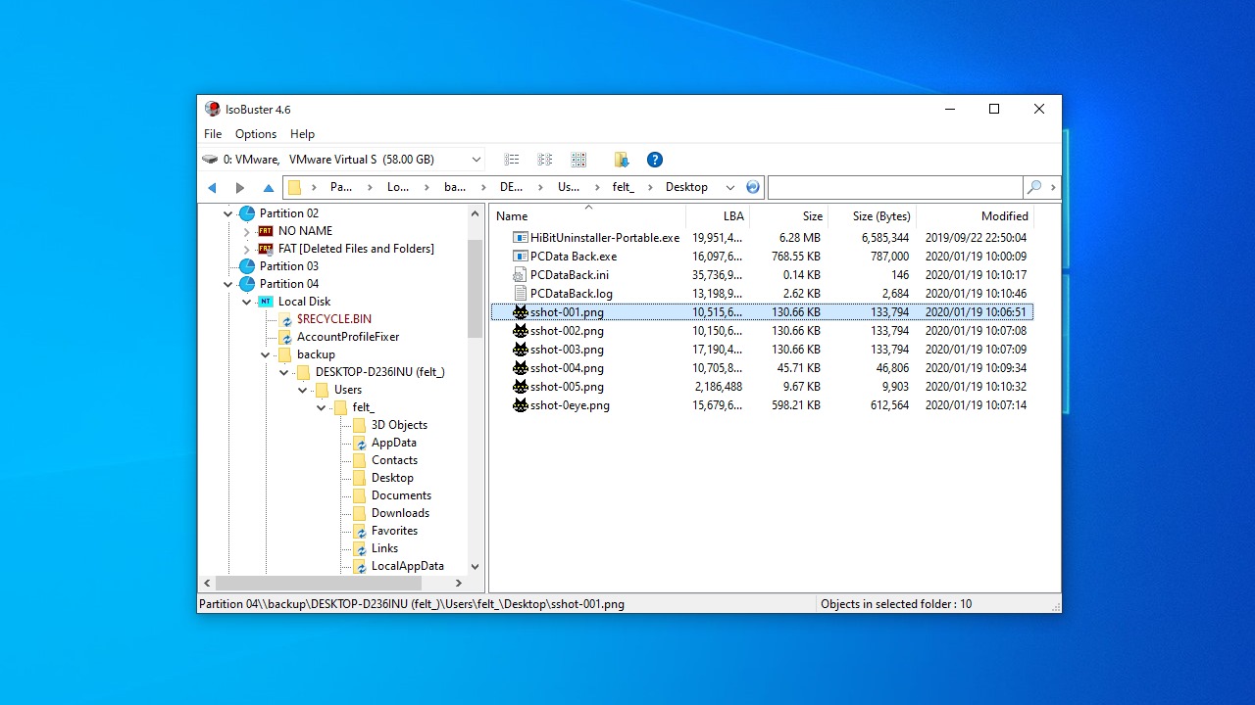This screenshot has width=1255, height=705.
Task: Open the search options arrow beside the magnifier
Action: (1053, 187)
